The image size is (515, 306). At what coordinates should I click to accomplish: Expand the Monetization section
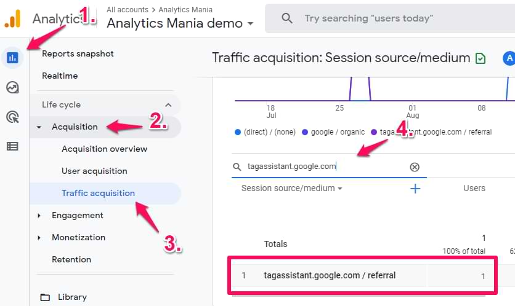click(39, 238)
